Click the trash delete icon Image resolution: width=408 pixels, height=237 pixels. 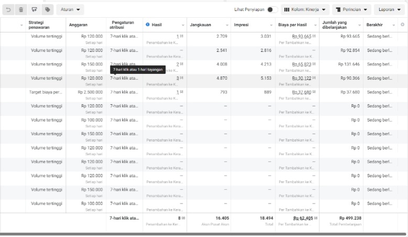(21, 9)
